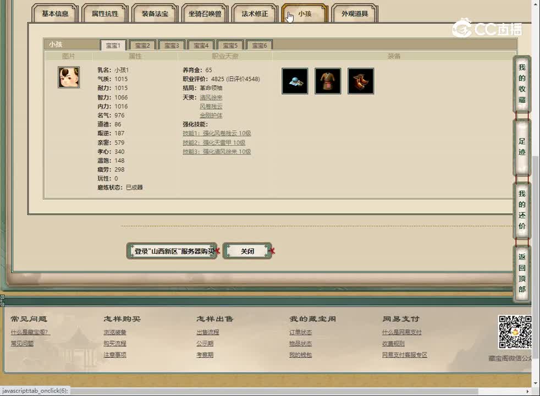The image size is (540, 396).
Task: Select the 宝宝2 tab
Action: [142, 45]
